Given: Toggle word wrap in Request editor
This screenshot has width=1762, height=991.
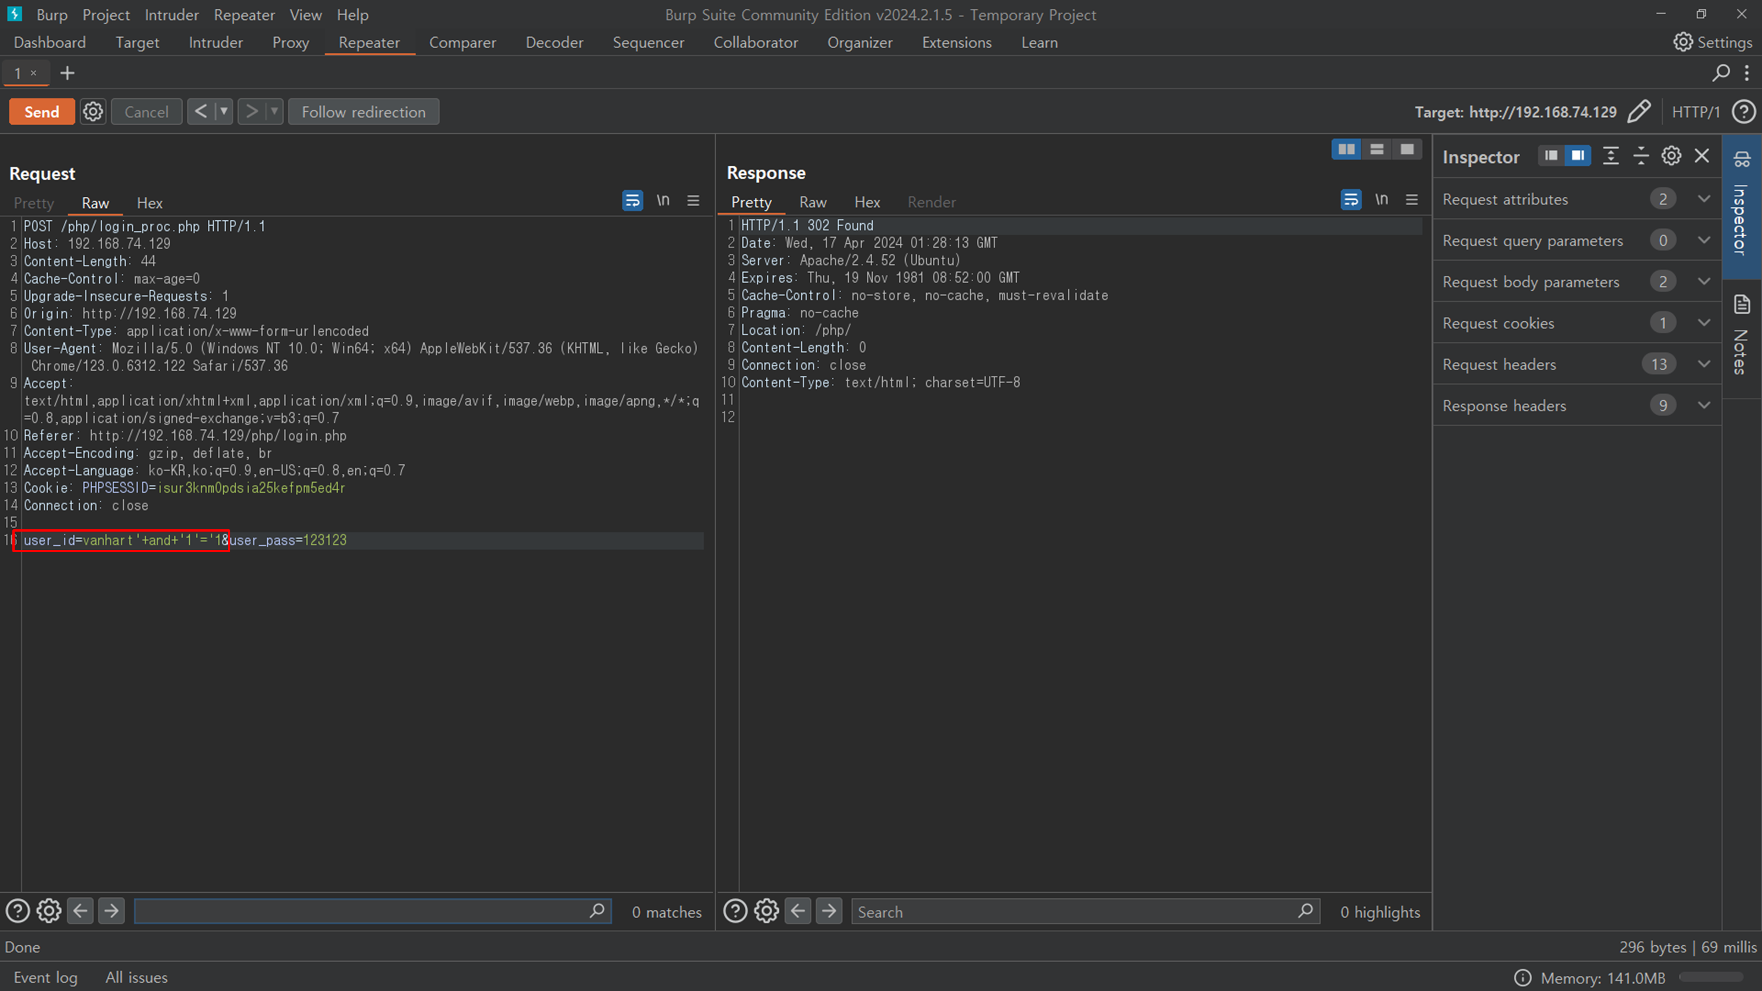Looking at the screenshot, I should click(x=632, y=200).
